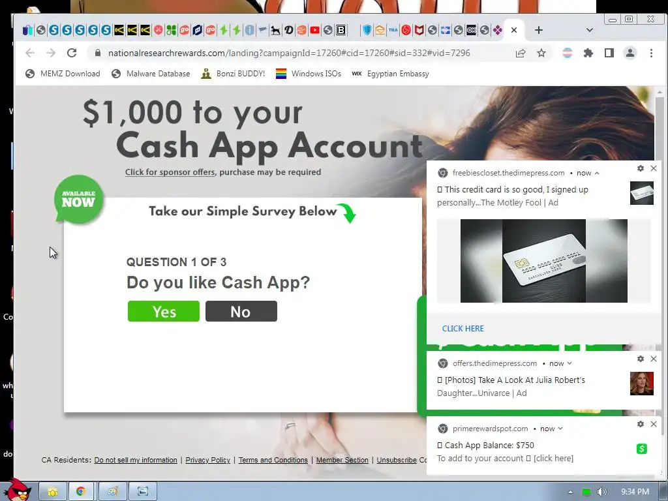Go back to the previous page
This screenshot has height=501, width=668.
[30, 53]
